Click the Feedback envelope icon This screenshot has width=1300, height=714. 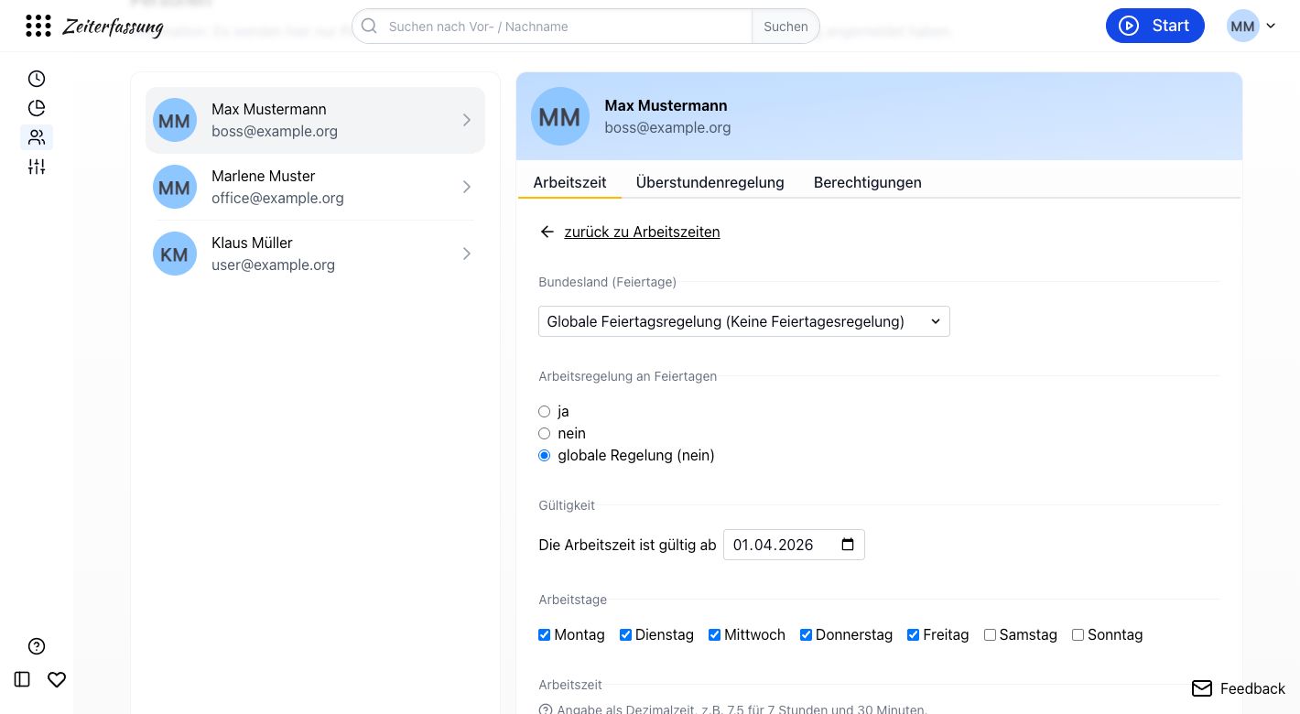point(1202,688)
